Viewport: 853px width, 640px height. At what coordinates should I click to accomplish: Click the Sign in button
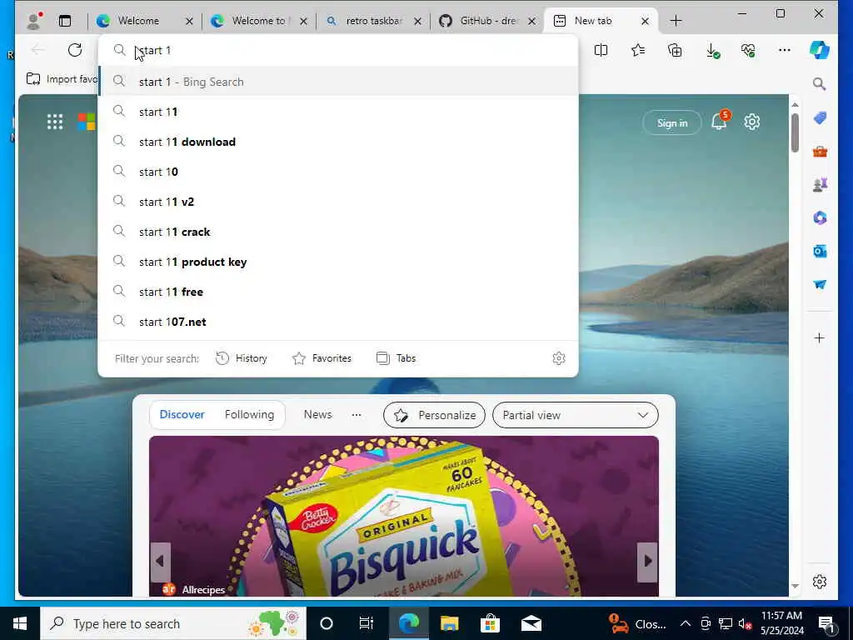coord(672,123)
